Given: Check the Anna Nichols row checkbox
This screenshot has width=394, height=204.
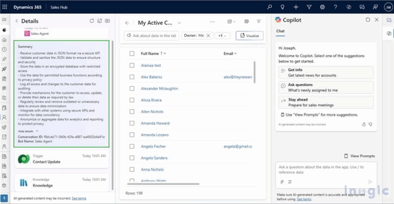Looking at the screenshot, I should pyautogui.click(x=132, y=169).
